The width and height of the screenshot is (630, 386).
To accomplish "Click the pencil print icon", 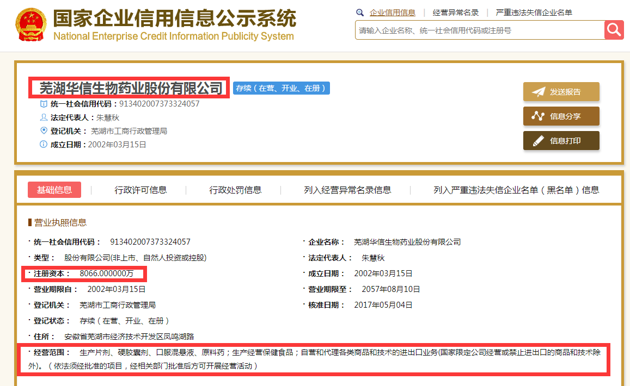I will 538,141.
